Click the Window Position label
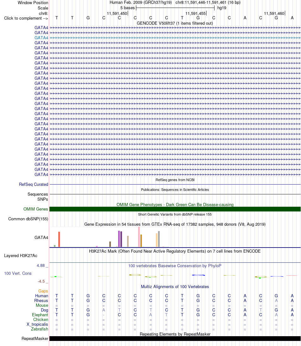Image resolution: width=301 pixels, height=346 pixels. pyautogui.click(x=33, y=3)
